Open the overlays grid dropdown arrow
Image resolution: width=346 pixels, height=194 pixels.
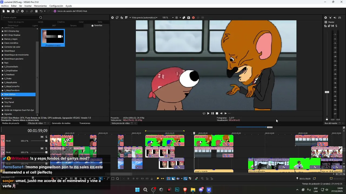(x=180, y=18)
